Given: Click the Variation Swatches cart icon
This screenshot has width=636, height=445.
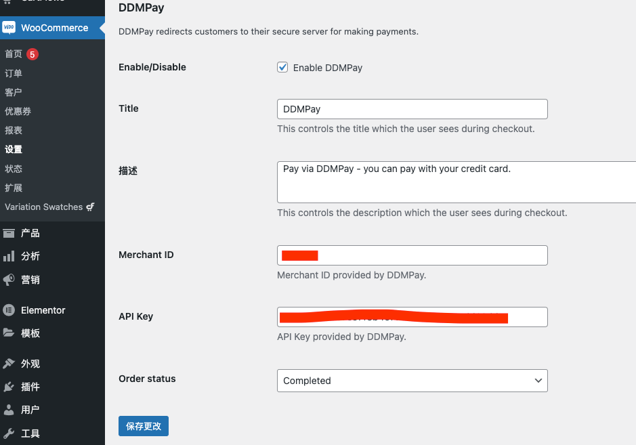Looking at the screenshot, I should 91,207.
